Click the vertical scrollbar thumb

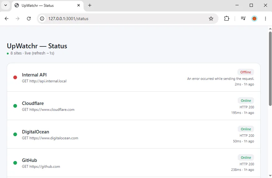coord(270,68)
